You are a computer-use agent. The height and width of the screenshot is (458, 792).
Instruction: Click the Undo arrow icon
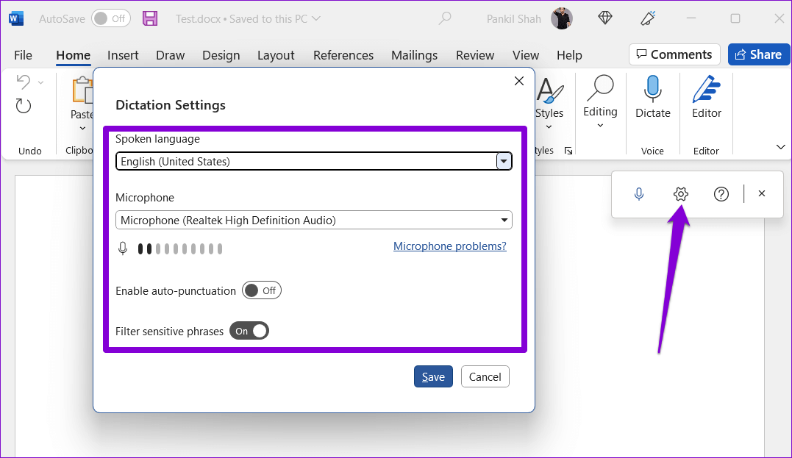coord(23,82)
